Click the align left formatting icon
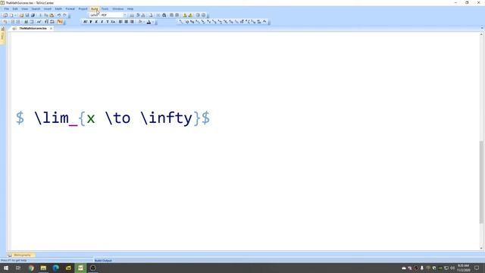Screen dimensions: 485x273 (x=120, y=22)
